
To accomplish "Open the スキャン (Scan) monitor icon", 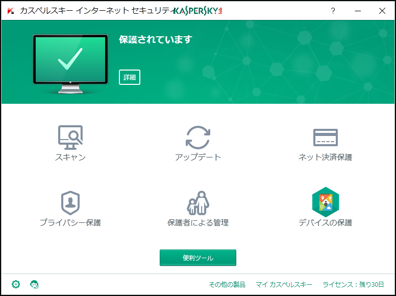I will click(x=70, y=138).
